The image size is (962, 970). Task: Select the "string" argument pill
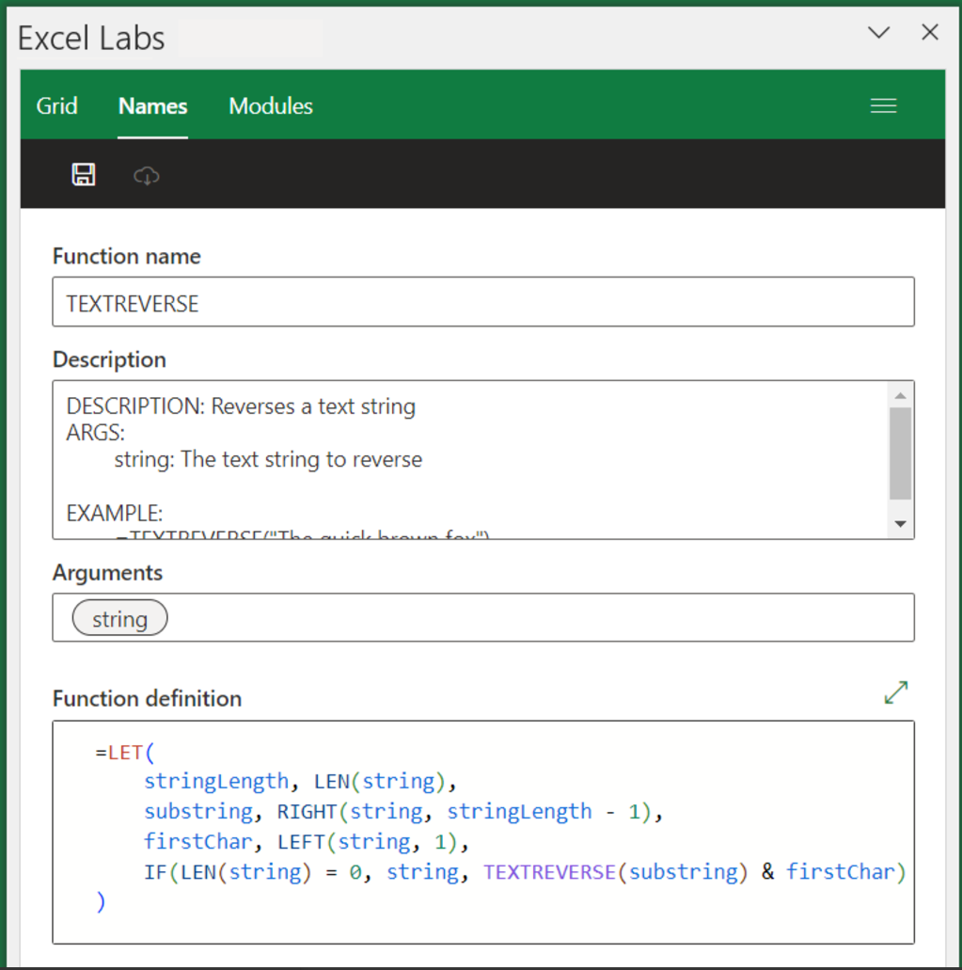click(x=120, y=618)
